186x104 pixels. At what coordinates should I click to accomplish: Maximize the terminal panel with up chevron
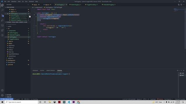click(x=181, y=70)
